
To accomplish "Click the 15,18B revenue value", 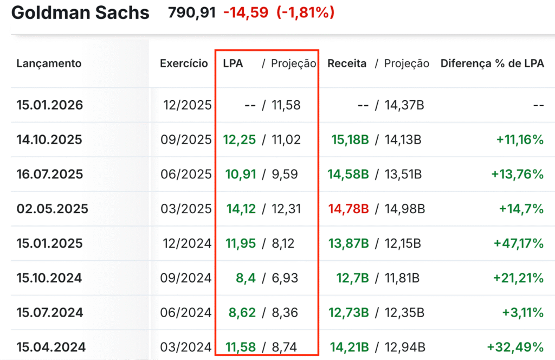I will (350, 140).
